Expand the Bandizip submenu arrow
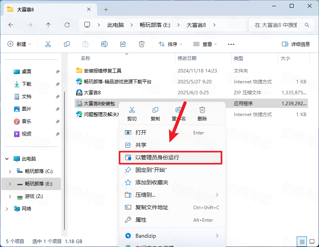 [217, 236]
